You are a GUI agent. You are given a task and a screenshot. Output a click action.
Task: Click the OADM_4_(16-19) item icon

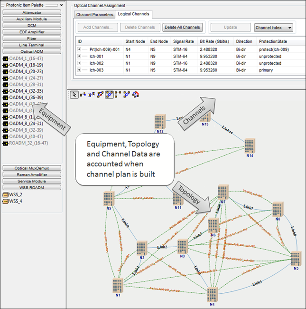(6, 65)
